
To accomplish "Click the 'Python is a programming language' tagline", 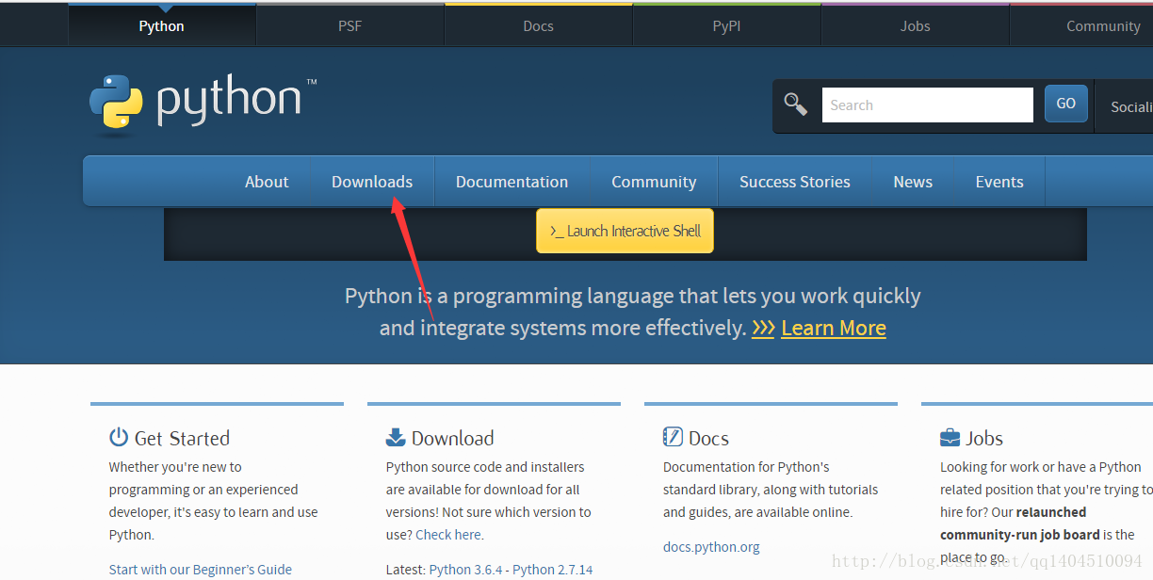I will (x=633, y=312).
